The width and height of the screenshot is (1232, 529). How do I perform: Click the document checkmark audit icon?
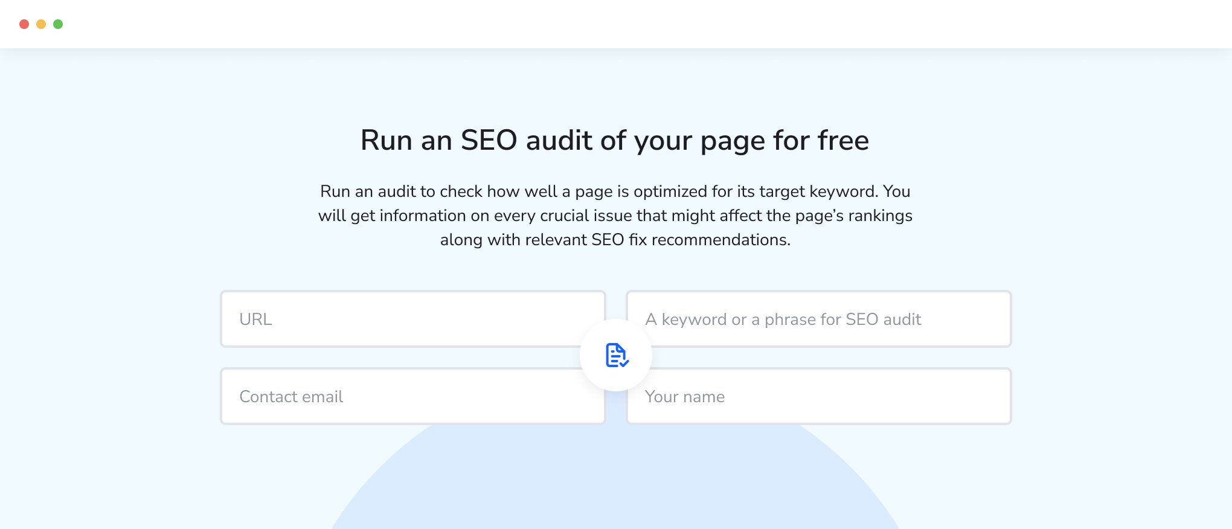[x=617, y=355]
